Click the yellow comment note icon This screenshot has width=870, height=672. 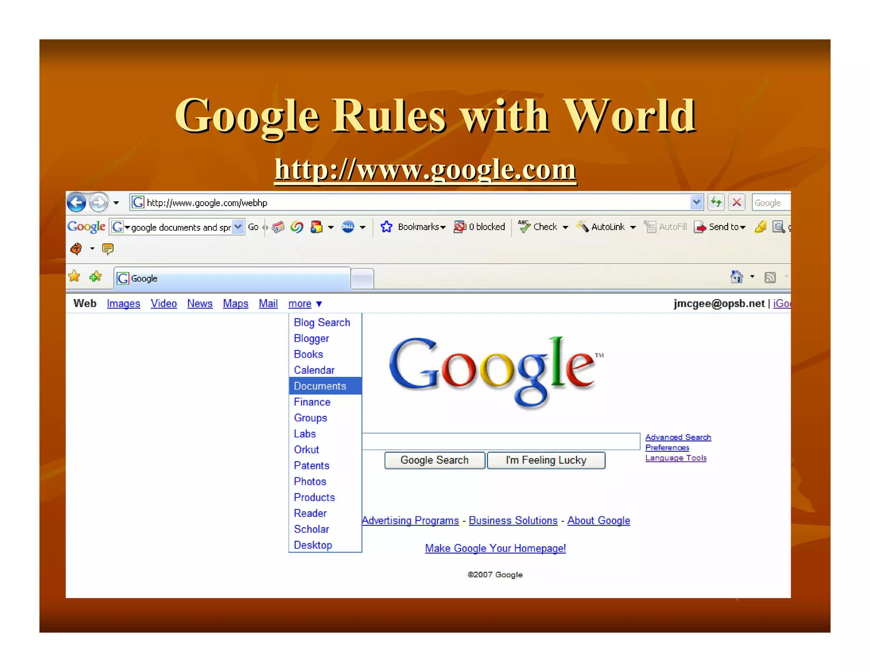(x=108, y=248)
